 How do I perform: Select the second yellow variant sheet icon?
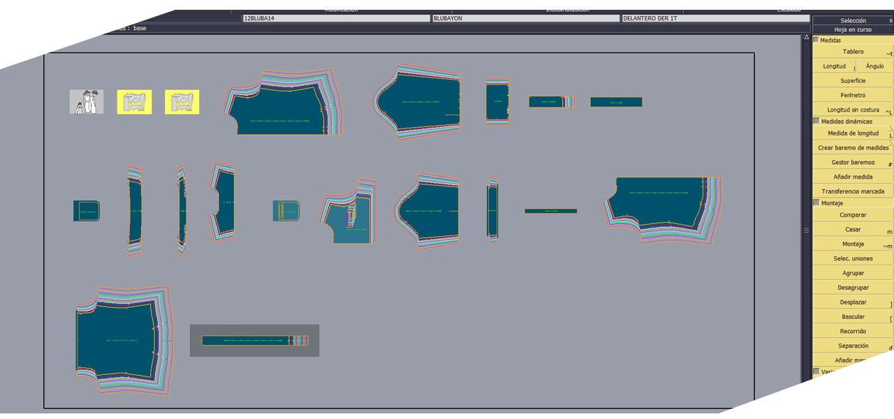pos(182,102)
